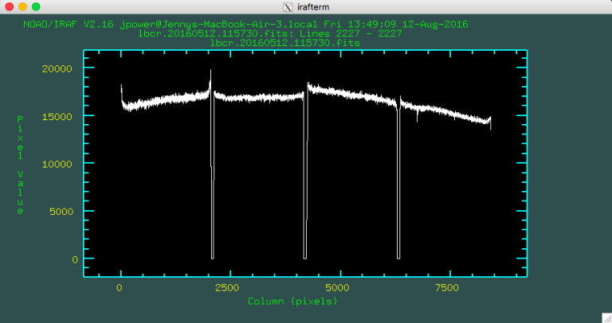Click the 7500 x-axis tick label
Screen dimensions: 612x323
click(447, 288)
